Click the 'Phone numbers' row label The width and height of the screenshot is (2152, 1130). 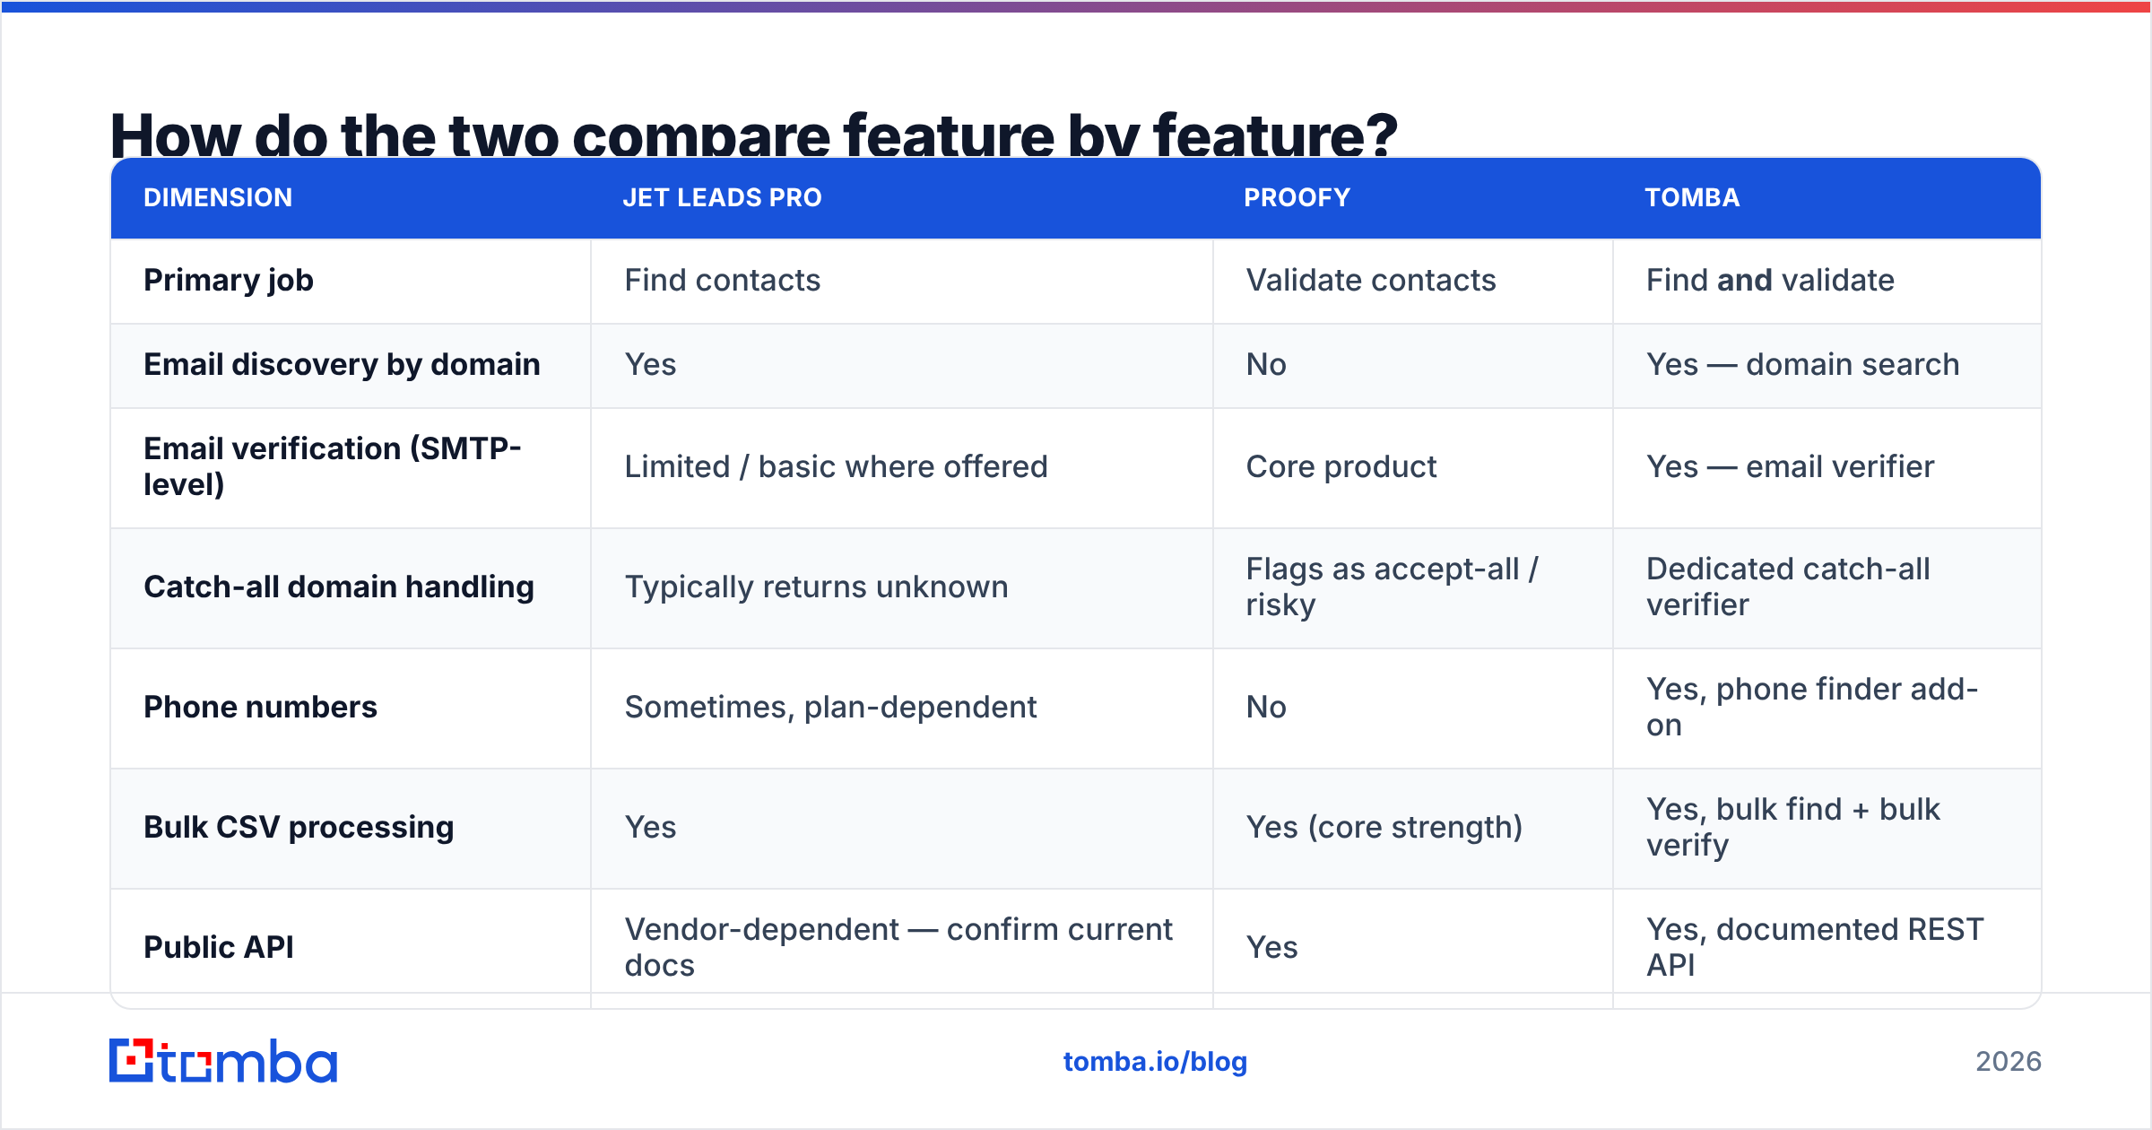[260, 707]
